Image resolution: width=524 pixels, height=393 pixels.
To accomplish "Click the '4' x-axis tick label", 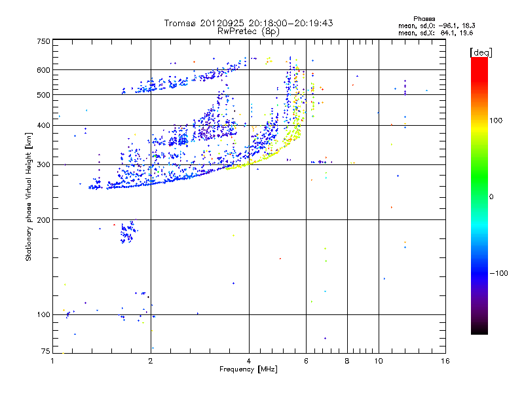I will 249,361.
